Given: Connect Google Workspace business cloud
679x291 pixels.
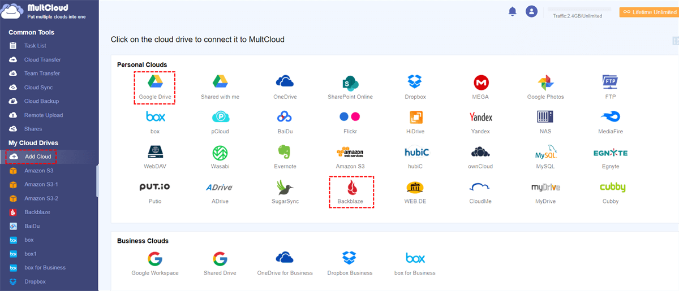Looking at the screenshot, I should (154, 264).
